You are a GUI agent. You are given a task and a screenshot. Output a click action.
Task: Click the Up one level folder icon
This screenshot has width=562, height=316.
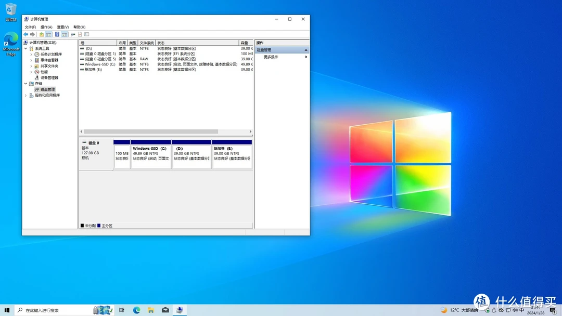(x=42, y=34)
